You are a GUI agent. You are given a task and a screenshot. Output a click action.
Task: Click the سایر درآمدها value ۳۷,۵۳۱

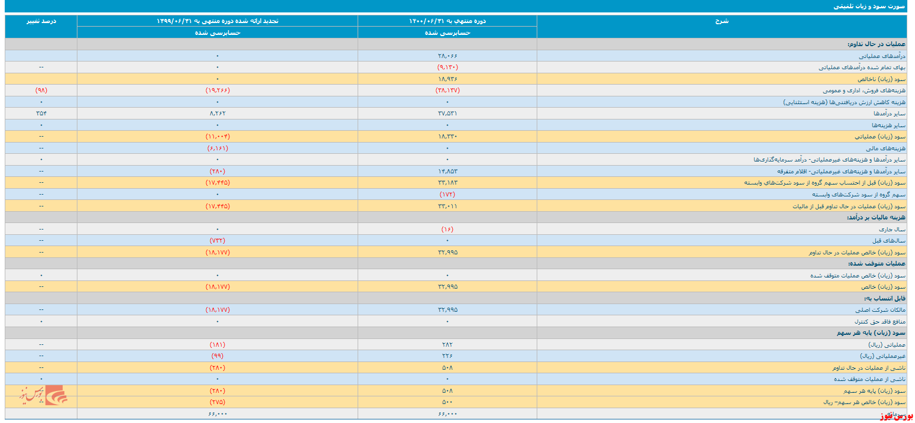tap(447, 113)
